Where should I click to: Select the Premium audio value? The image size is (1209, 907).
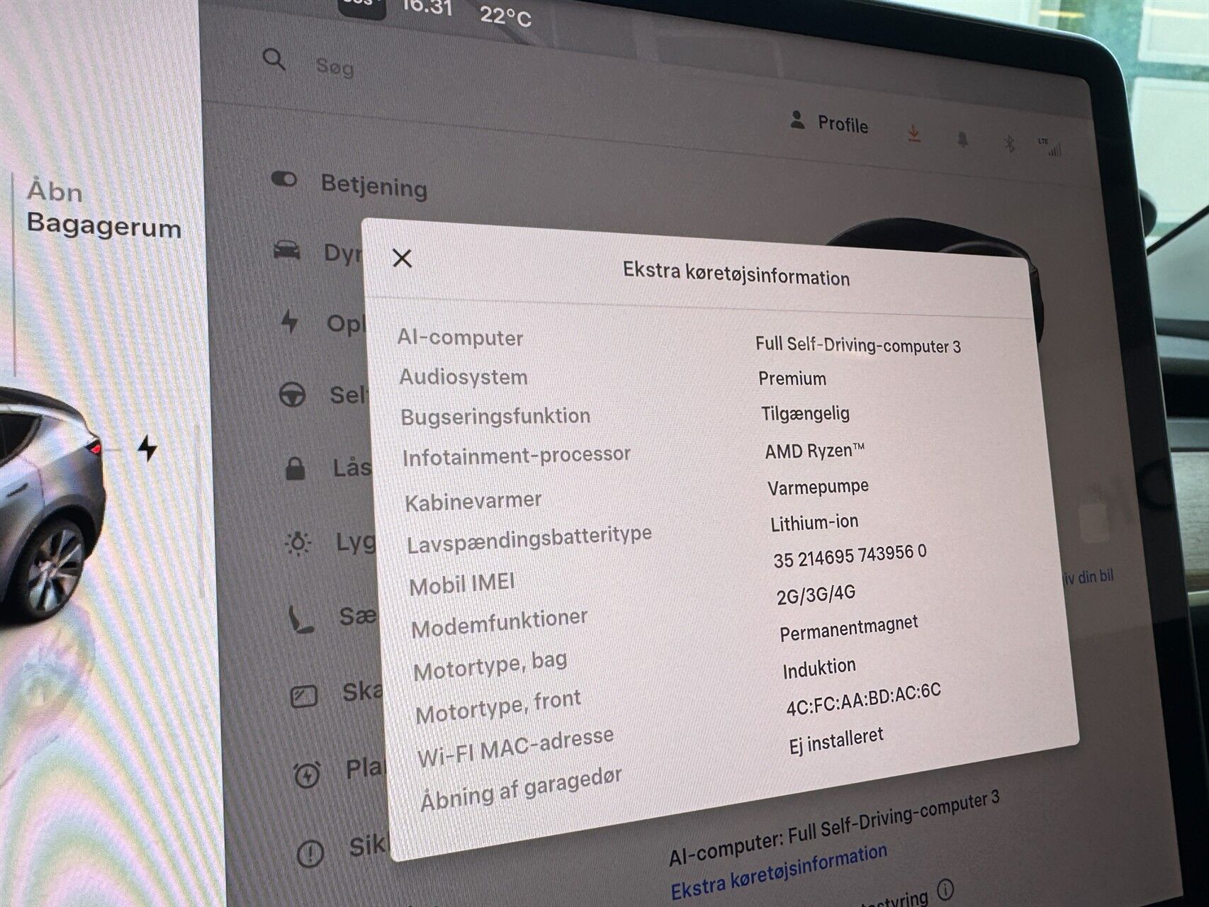792,378
